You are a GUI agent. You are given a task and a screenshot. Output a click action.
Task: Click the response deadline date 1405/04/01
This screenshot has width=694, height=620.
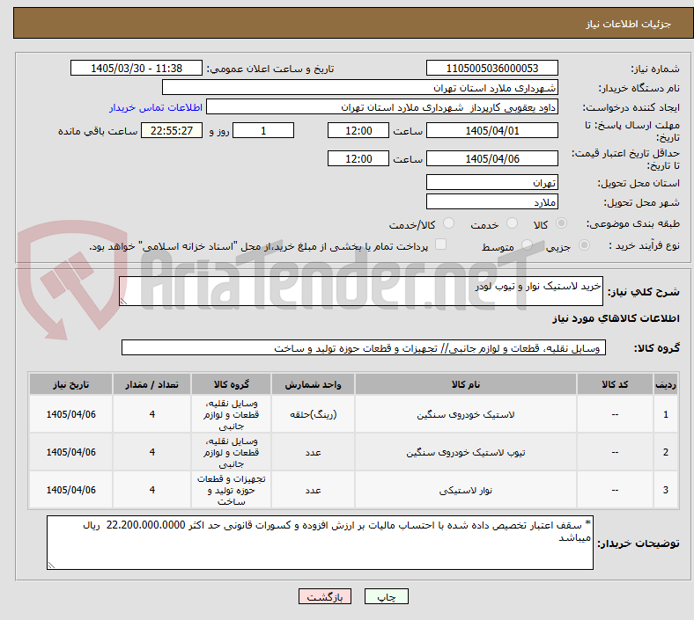point(491,131)
